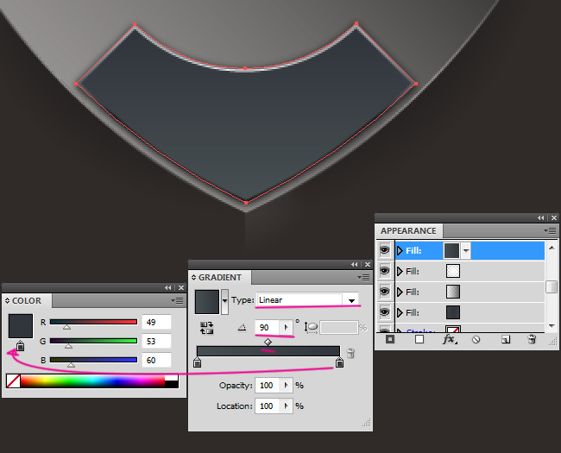561x453 pixels.
Task: Open the gradient swatch preset dropdown arrow
Action: pyautogui.click(x=225, y=300)
